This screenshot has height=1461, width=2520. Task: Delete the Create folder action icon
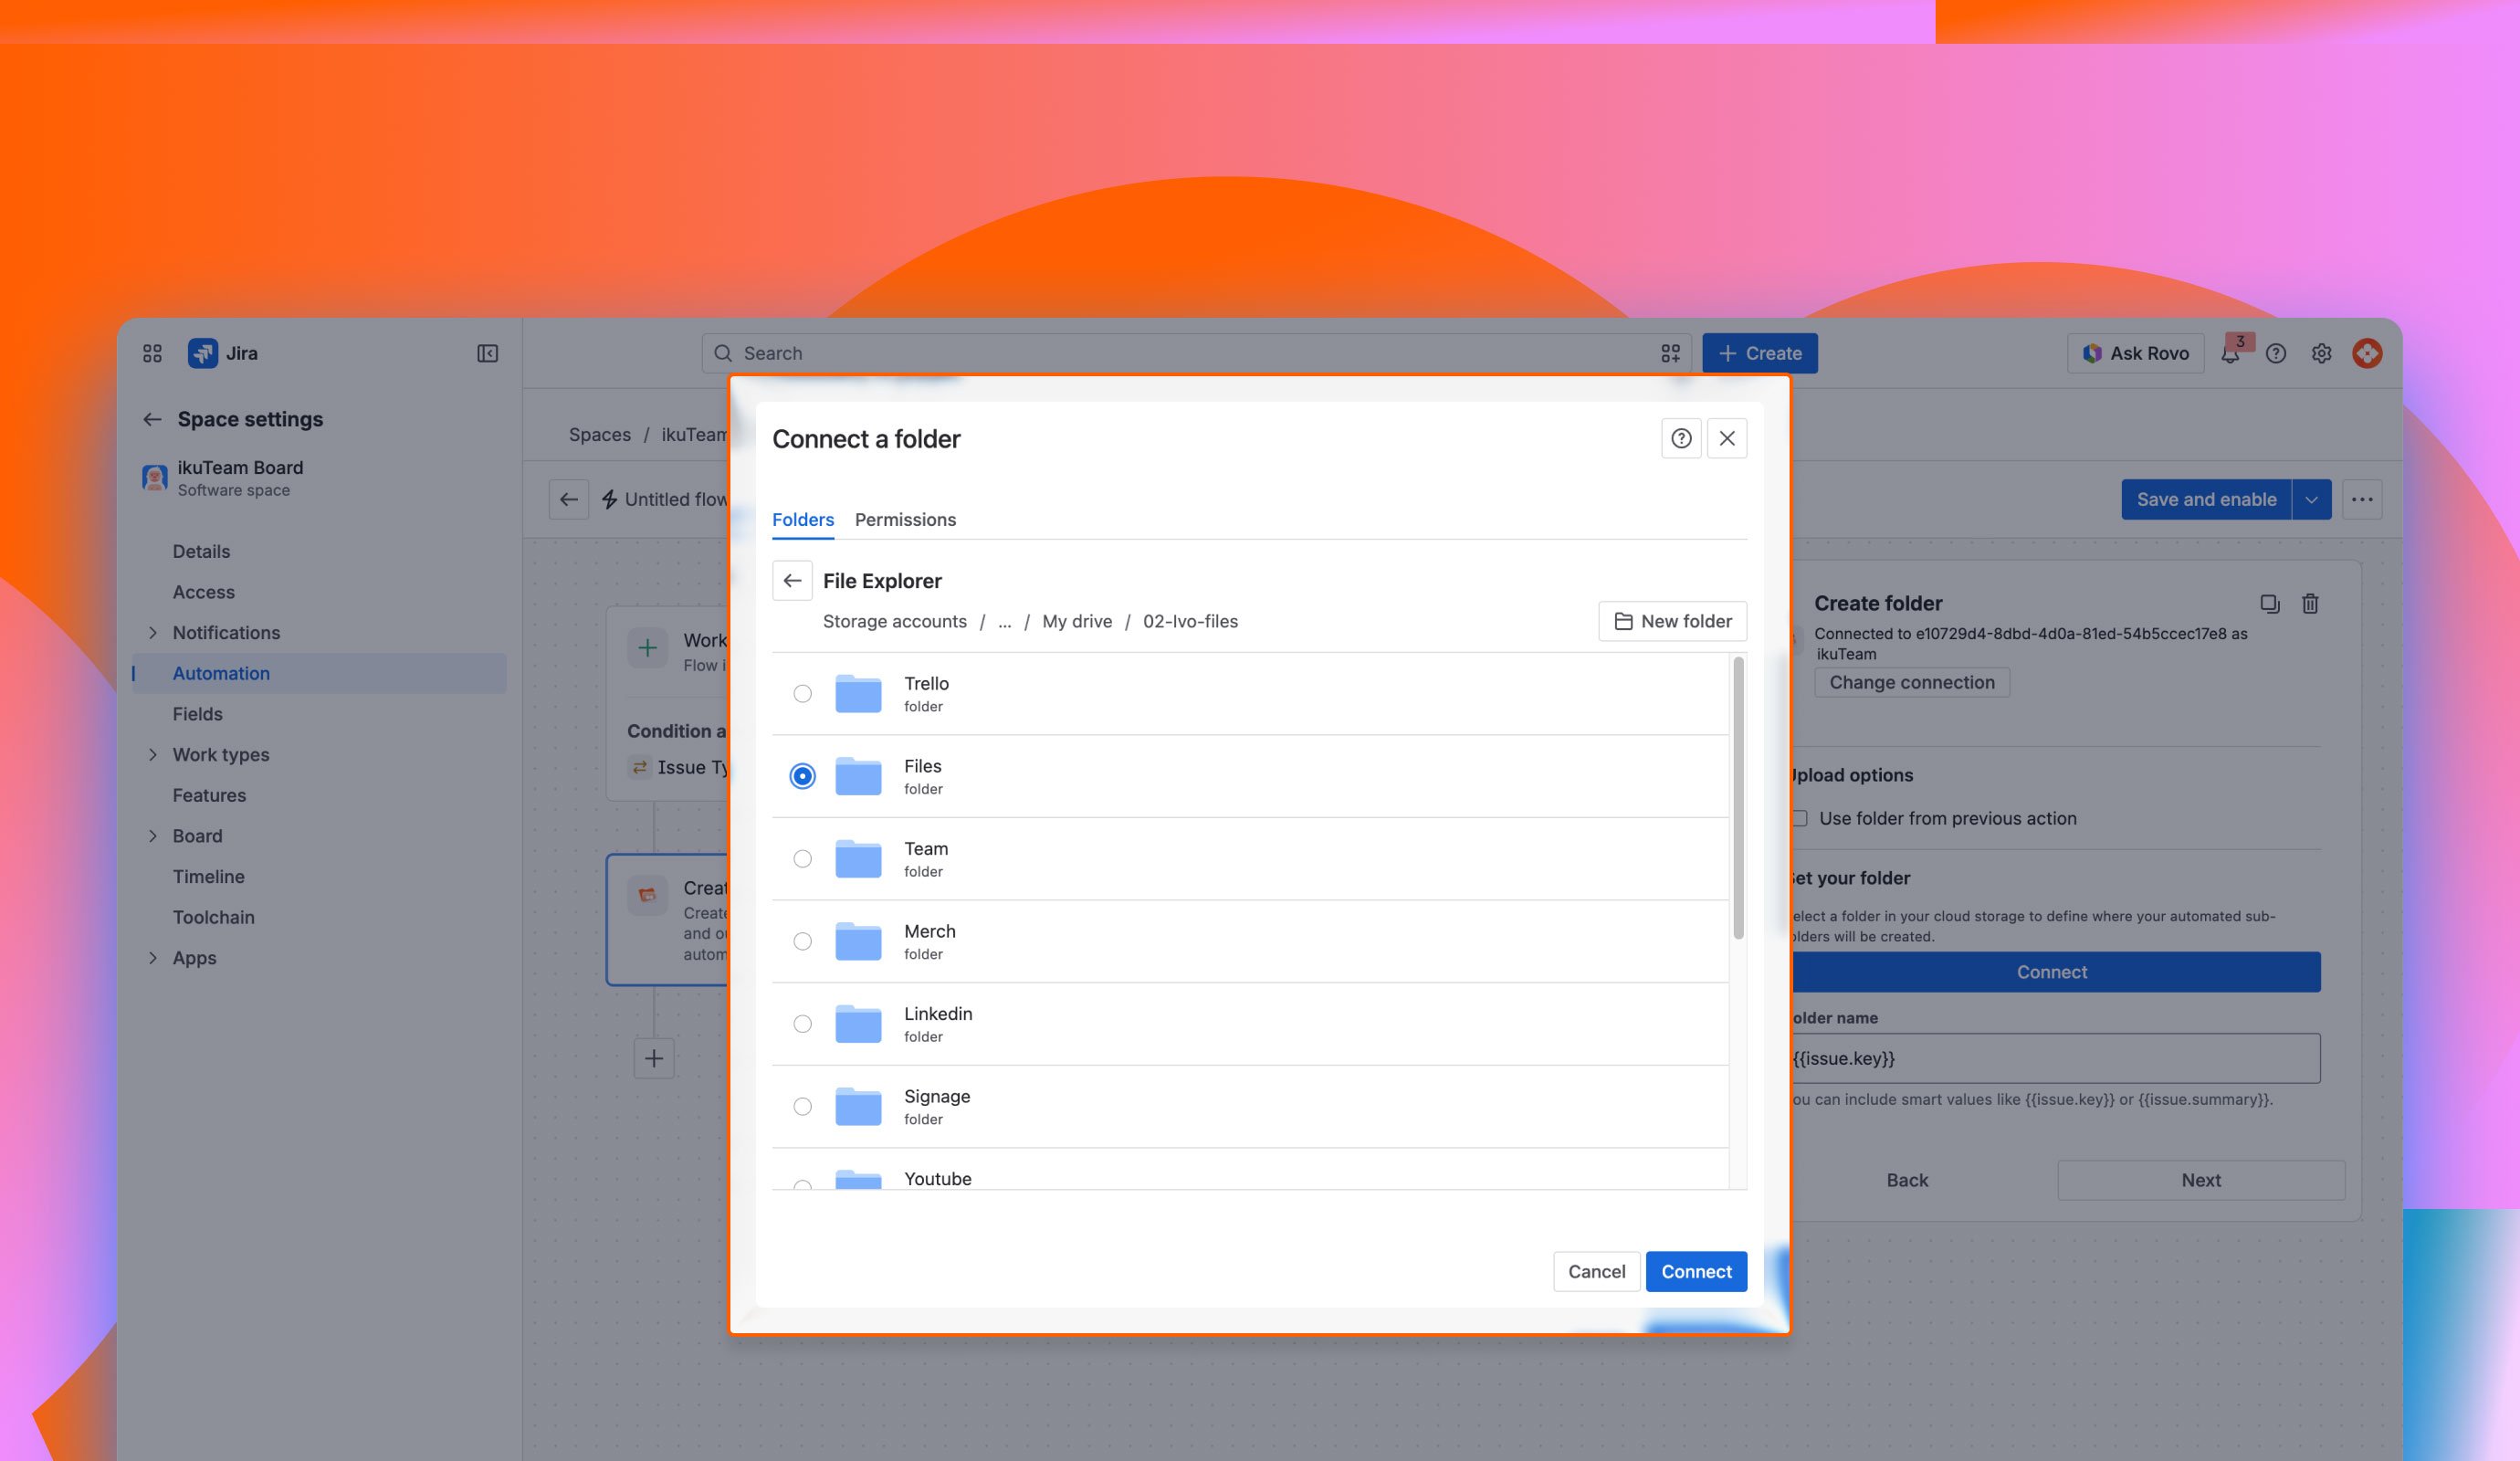(x=2310, y=603)
